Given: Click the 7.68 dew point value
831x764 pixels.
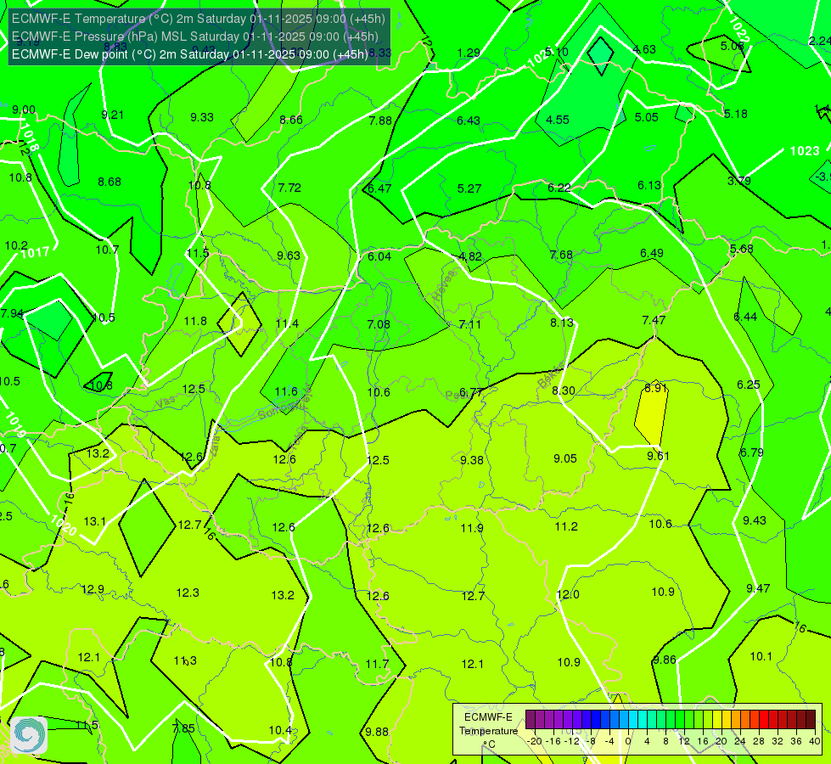Looking at the screenshot, I should (x=561, y=255).
